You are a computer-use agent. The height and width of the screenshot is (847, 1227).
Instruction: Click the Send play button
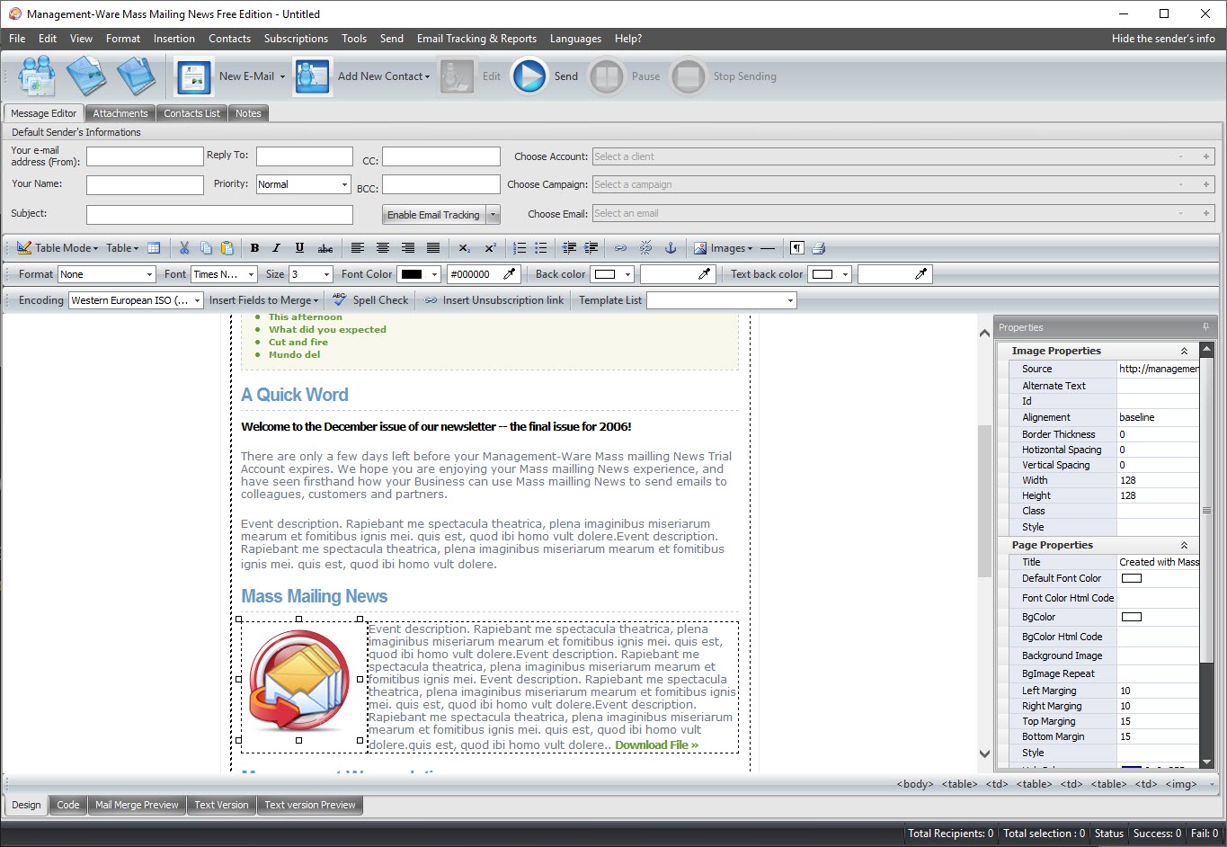(x=529, y=76)
